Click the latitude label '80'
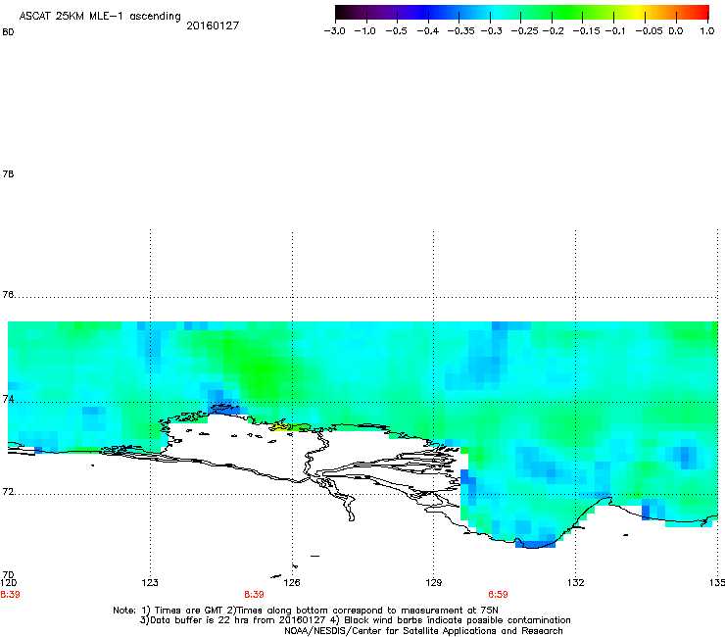The image size is (725, 637). click(8, 32)
